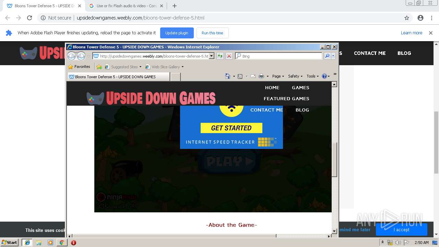Image resolution: width=439 pixels, height=247 pixels.
Task: Click the IE Feeds (RSS) icon
Action: pos(240,76)
